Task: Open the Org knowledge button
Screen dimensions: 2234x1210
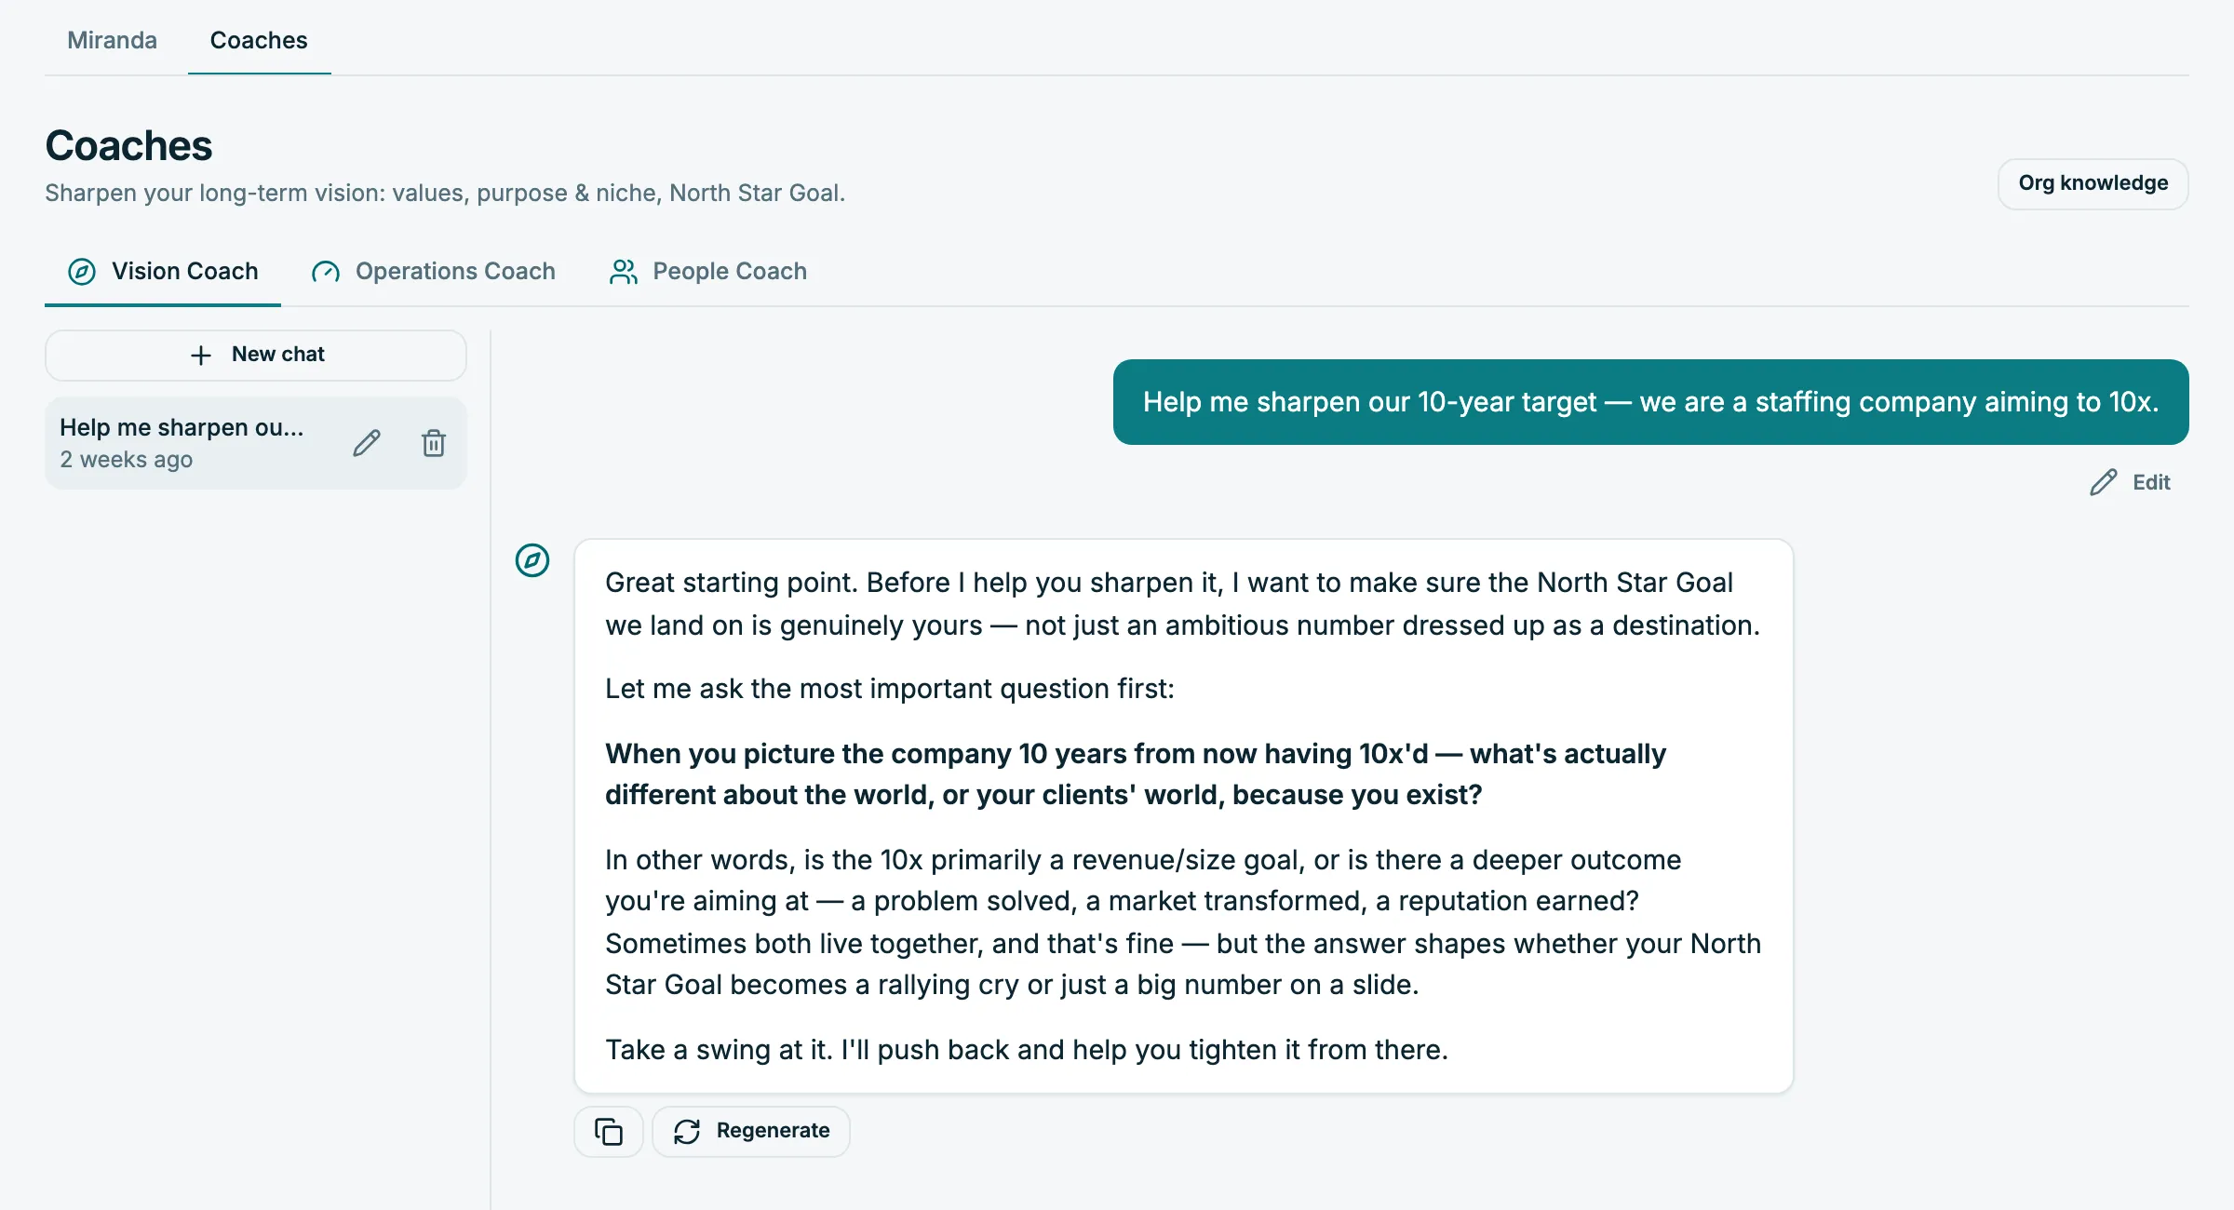Action: click(2093, 183)
